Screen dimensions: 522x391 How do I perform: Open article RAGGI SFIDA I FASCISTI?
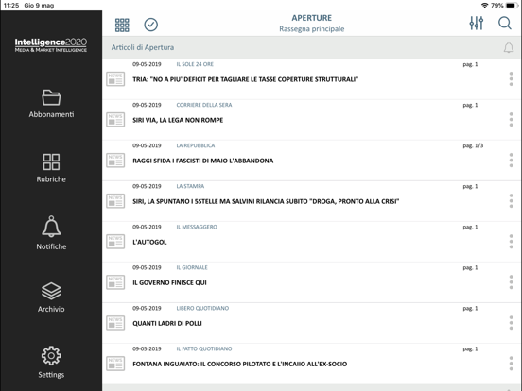(203, 161)
